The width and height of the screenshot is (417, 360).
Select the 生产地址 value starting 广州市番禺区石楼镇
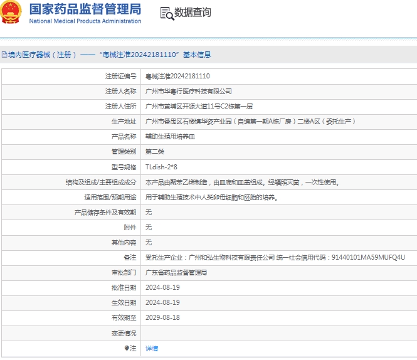coord(250,122)
